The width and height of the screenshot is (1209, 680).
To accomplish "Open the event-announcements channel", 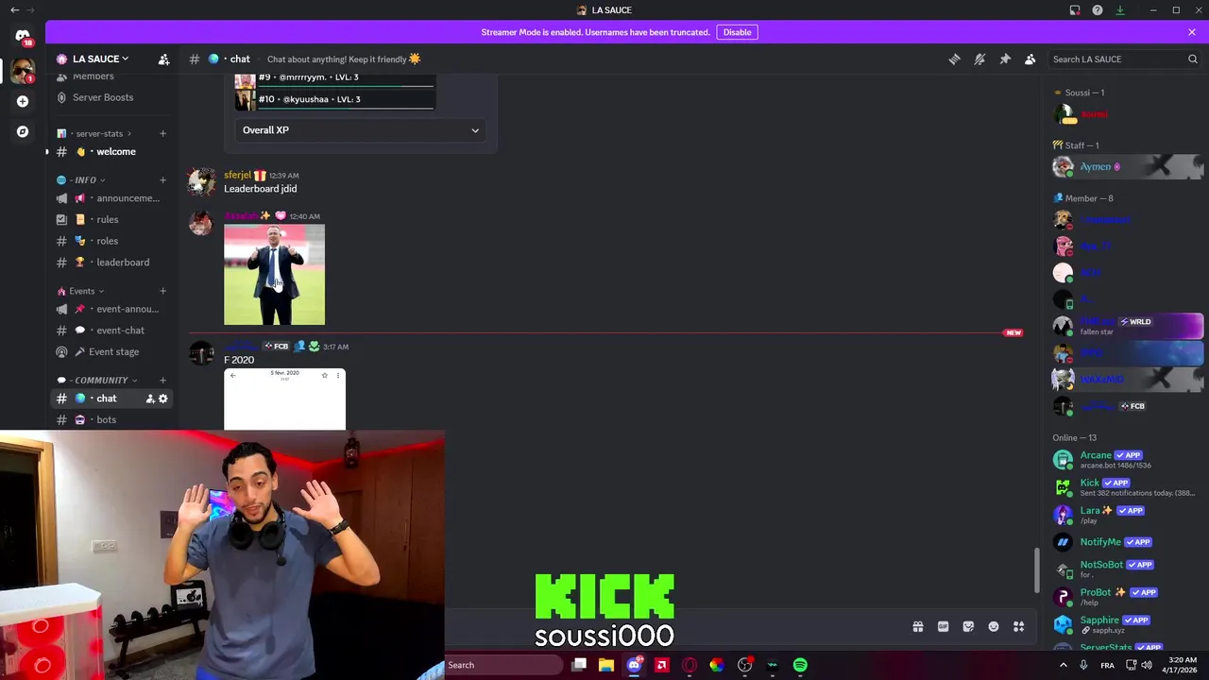I will click(112, 309).
